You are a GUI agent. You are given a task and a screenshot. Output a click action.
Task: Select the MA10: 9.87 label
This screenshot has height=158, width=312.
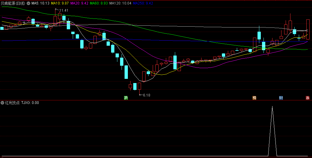point(60,3)
